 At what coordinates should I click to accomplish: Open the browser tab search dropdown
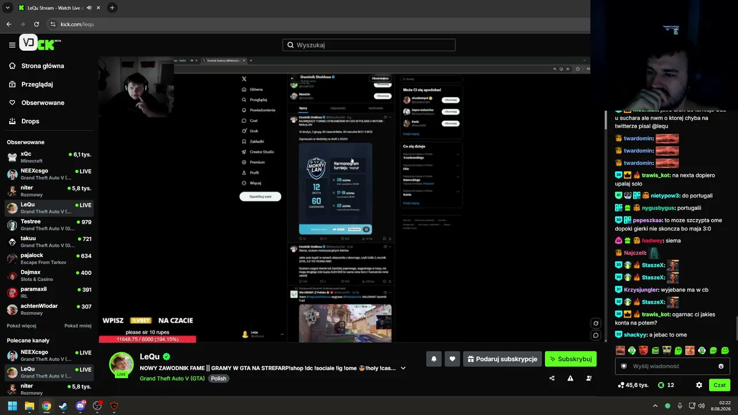[7, 7]
